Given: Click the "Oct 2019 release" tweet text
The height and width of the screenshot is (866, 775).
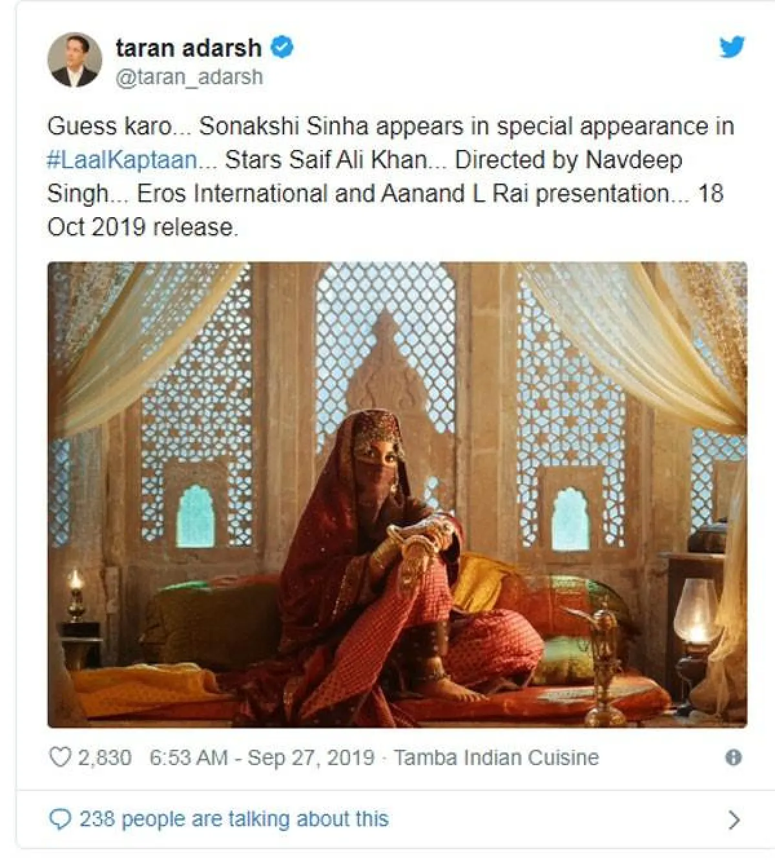Looking at the screenshot, I should coord(143,227).
